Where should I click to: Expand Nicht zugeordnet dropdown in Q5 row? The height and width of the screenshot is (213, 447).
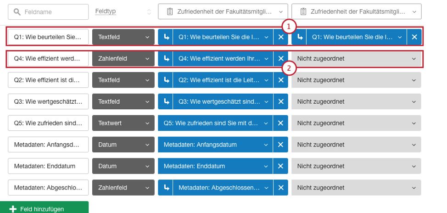[356, 123]
